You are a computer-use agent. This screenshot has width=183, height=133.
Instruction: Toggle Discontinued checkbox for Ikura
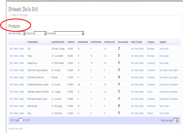119,113
